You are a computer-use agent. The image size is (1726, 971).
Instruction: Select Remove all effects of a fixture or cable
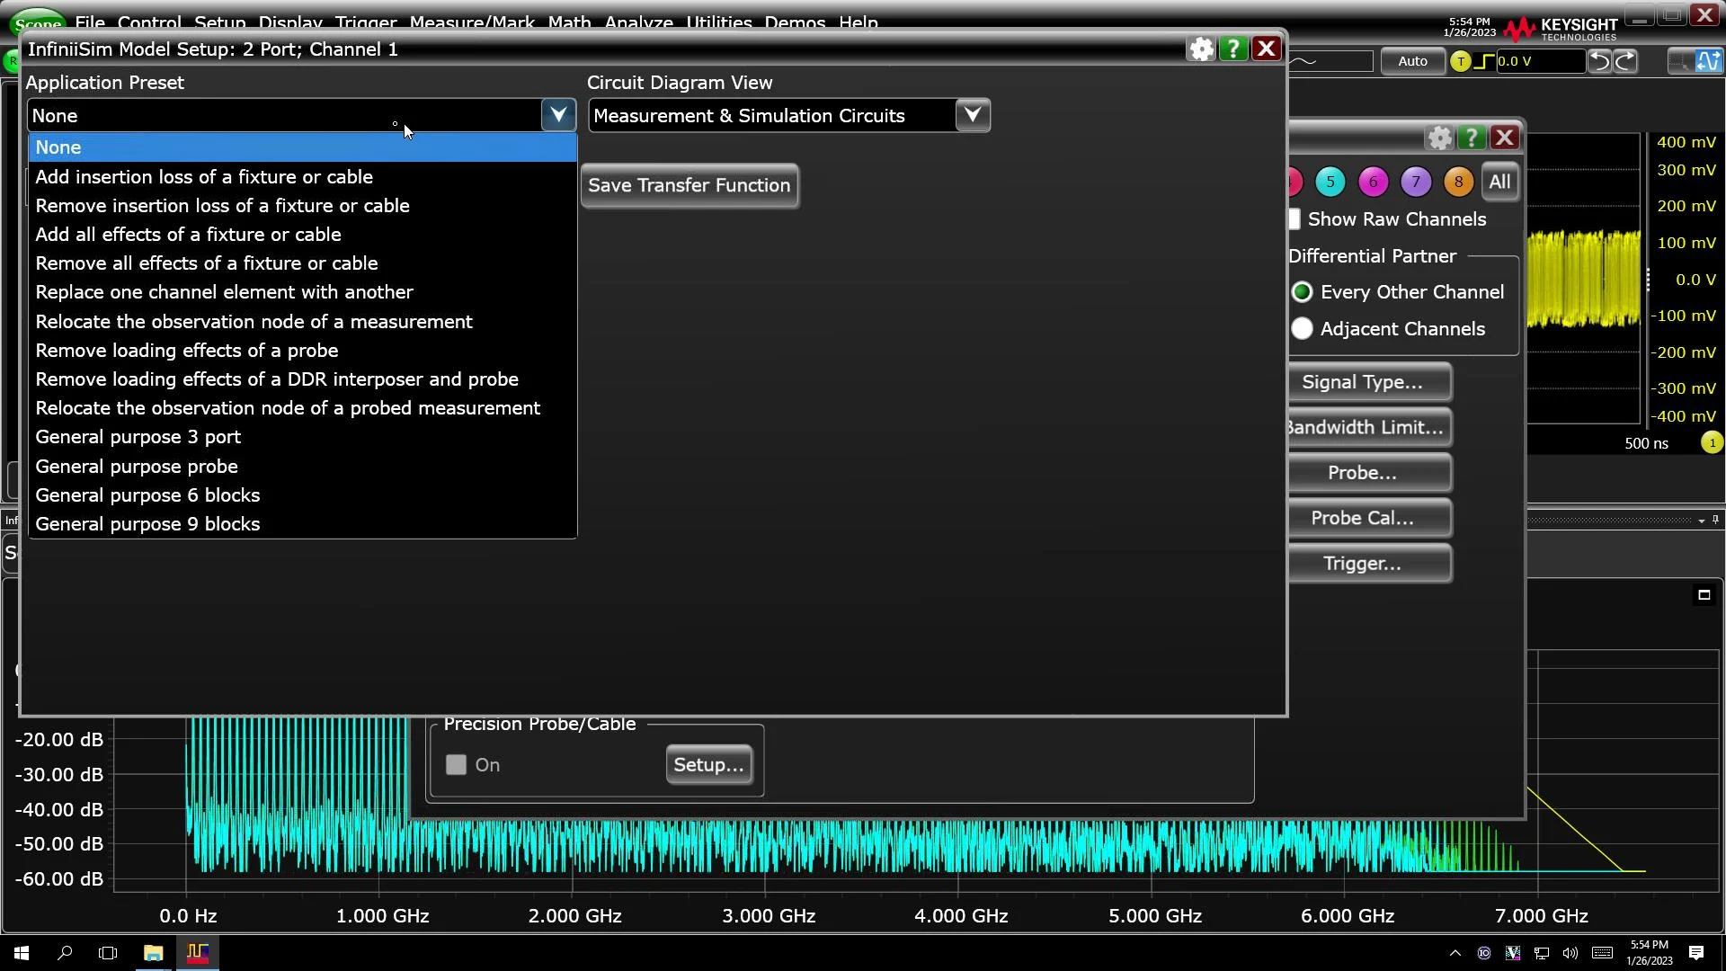(x=302, y=263)
